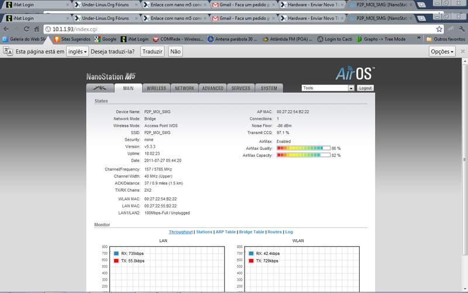Open the Stations monitor link
The height and width of the screenshot is (293, 468).
point(204,232)
